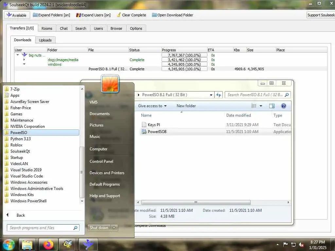Open Firefox from the taskbar
The height and width of the screenshot is (251, 335).
tap(48, 244)
